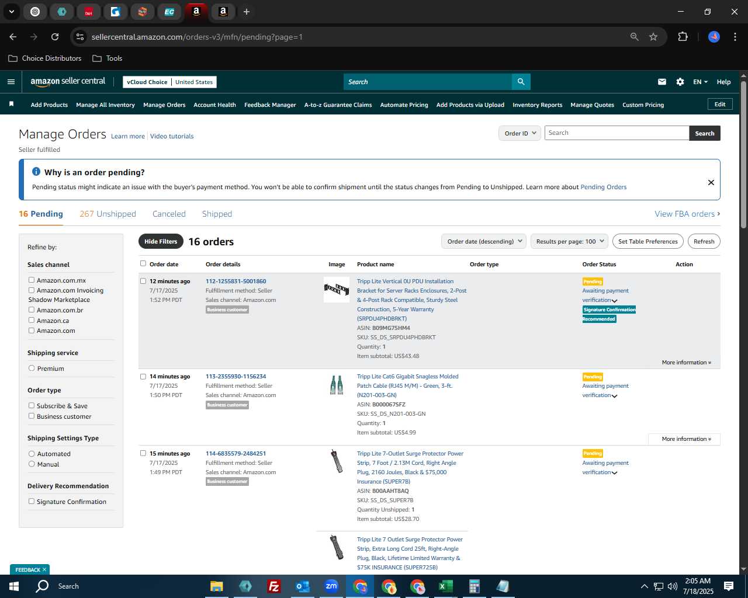This screenshot has width=748, height=598.
Task: Open Manage All Inventory menu
Action: click(x=105, y=105)
